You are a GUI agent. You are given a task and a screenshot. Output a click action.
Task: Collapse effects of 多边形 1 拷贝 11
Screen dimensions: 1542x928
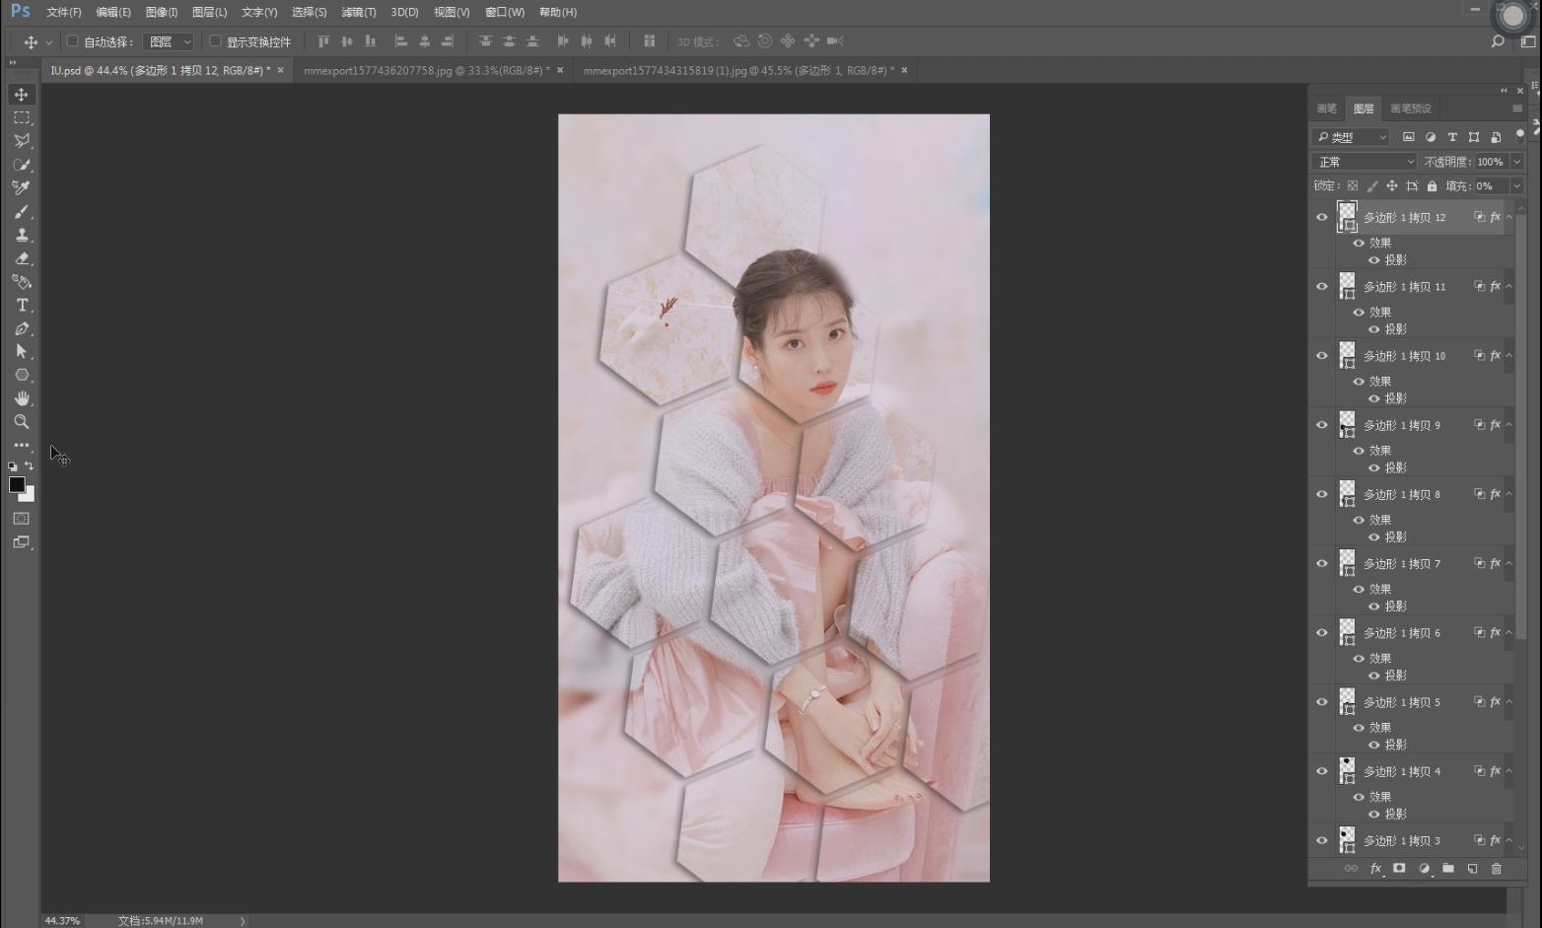(x=1508, y=287)
